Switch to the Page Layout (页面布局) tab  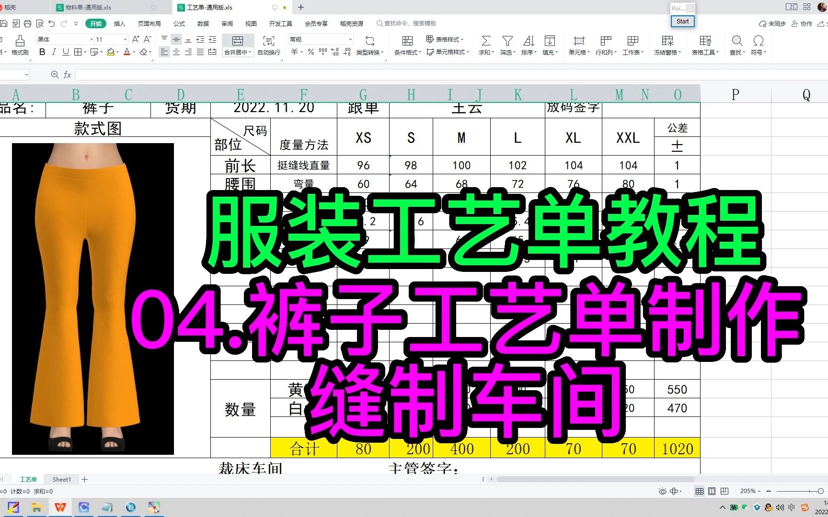(149, 23)
